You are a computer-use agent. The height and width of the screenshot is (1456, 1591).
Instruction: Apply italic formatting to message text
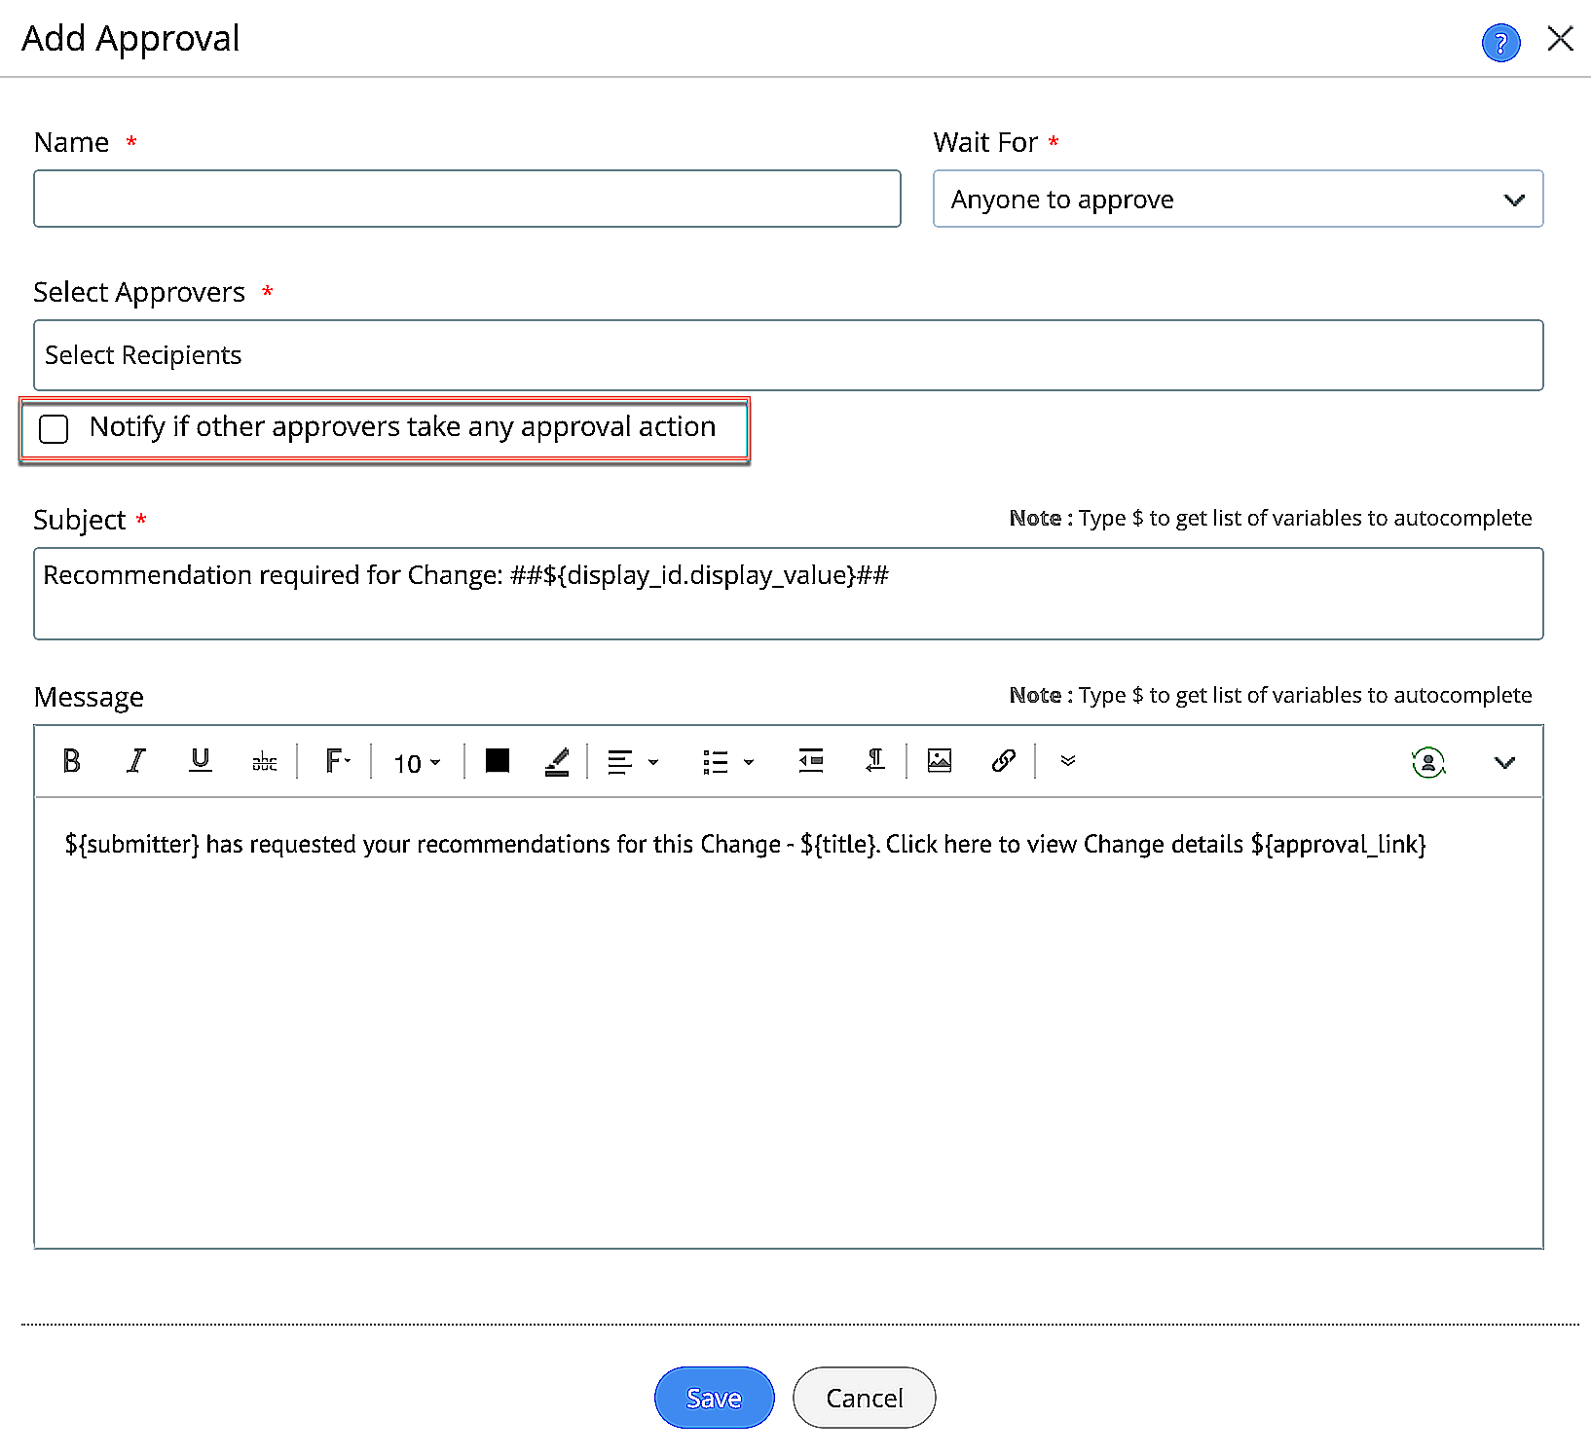coord(136,761)
